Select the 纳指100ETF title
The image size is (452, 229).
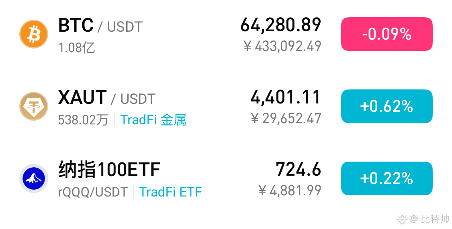click(109, 170)
